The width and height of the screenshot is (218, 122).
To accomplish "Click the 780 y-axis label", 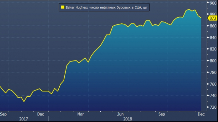I will [213, 72].
